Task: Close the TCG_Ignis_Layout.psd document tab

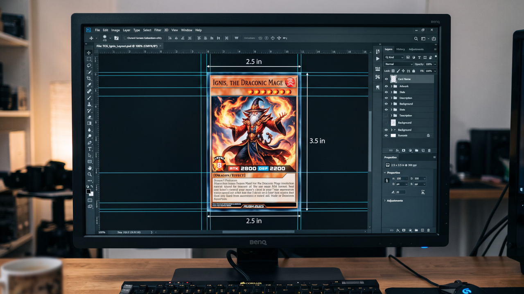Action: (160, 46)
